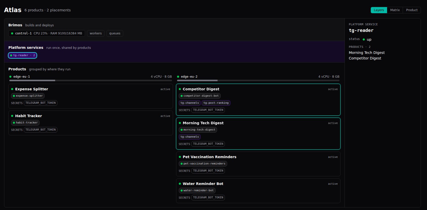Click TELEGRAM_BOT_TOKEN secret in Pet Vaccination Reminders

pyautogui.click(x=208, y=171)
